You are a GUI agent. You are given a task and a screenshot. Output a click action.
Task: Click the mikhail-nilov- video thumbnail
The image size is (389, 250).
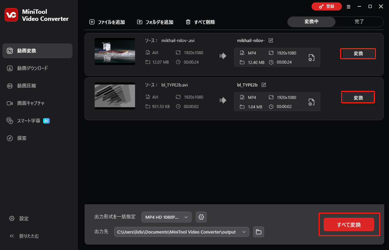115,51
